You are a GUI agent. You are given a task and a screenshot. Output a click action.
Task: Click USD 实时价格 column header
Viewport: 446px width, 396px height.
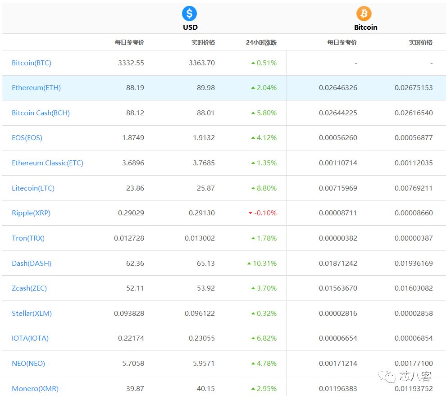[203, 42]
